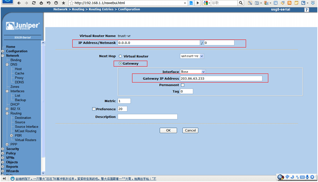Image resolution: width=318 pixels, height=182 pixels.
Task: Click the Juniper Networks logo
Action: pos(23,26)
